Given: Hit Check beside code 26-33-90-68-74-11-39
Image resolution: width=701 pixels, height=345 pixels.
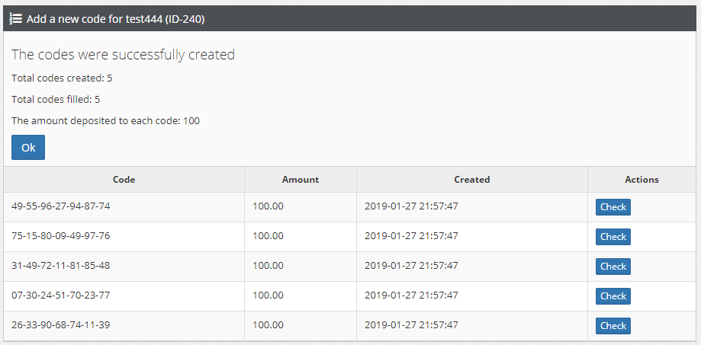Looking at the screenshot, I should click(613, 326).
